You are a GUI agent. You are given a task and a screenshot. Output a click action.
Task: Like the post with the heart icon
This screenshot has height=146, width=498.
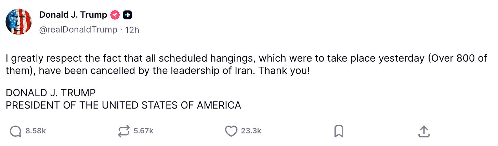(x=231, y=131)
